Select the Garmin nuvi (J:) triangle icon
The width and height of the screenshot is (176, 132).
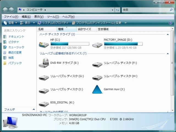coord(97,89)
